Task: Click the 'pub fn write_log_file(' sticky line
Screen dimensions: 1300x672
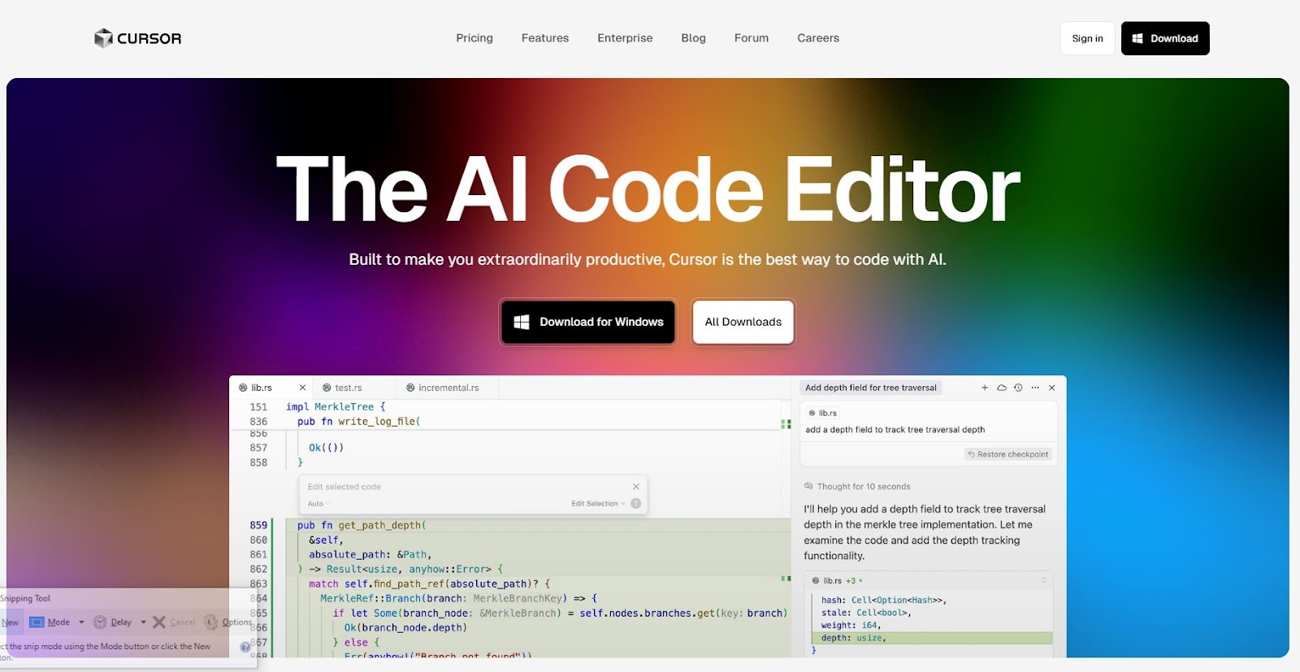Action: [x=358, y=422]
